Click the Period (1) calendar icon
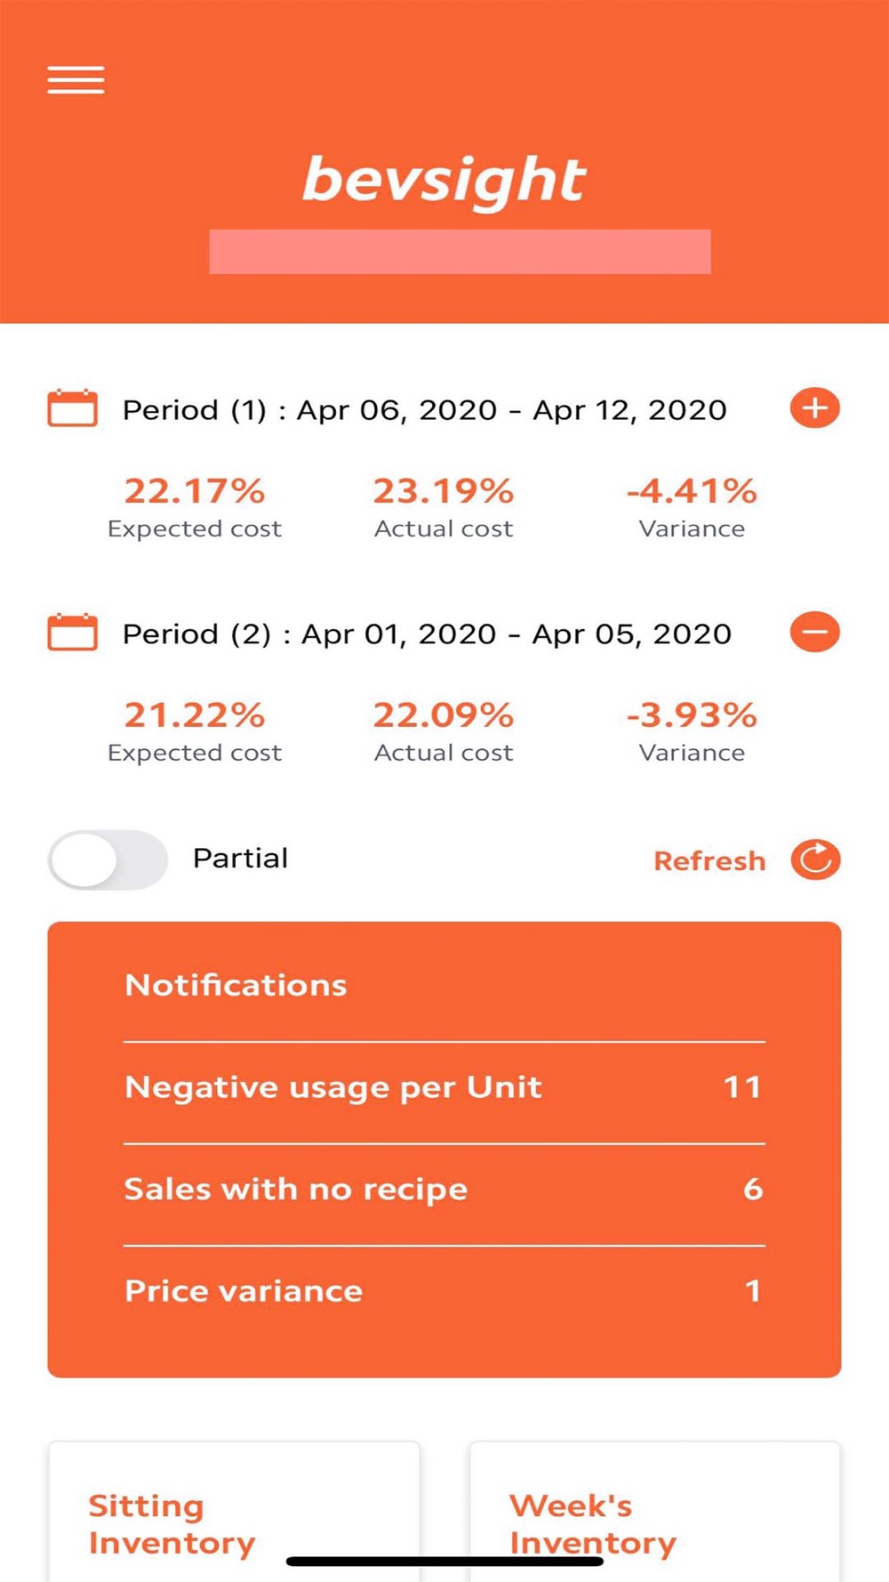Viewport: 889px width, 1582px height. point(72,408)
